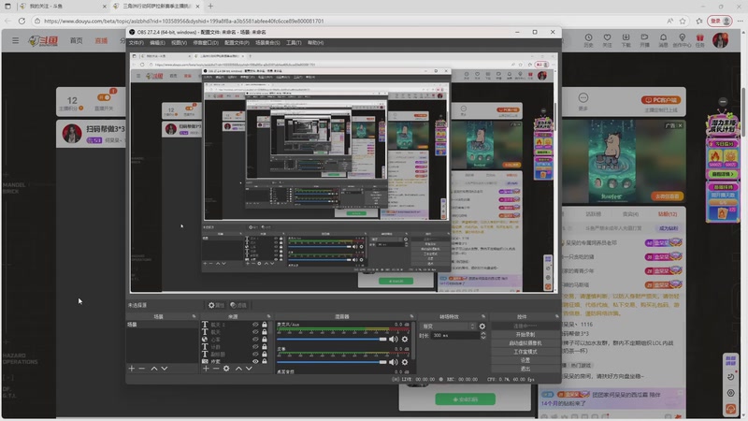The image size is (748, 421).
Task: Remove the selected scene with the minus icon
Action: (142, 369)
